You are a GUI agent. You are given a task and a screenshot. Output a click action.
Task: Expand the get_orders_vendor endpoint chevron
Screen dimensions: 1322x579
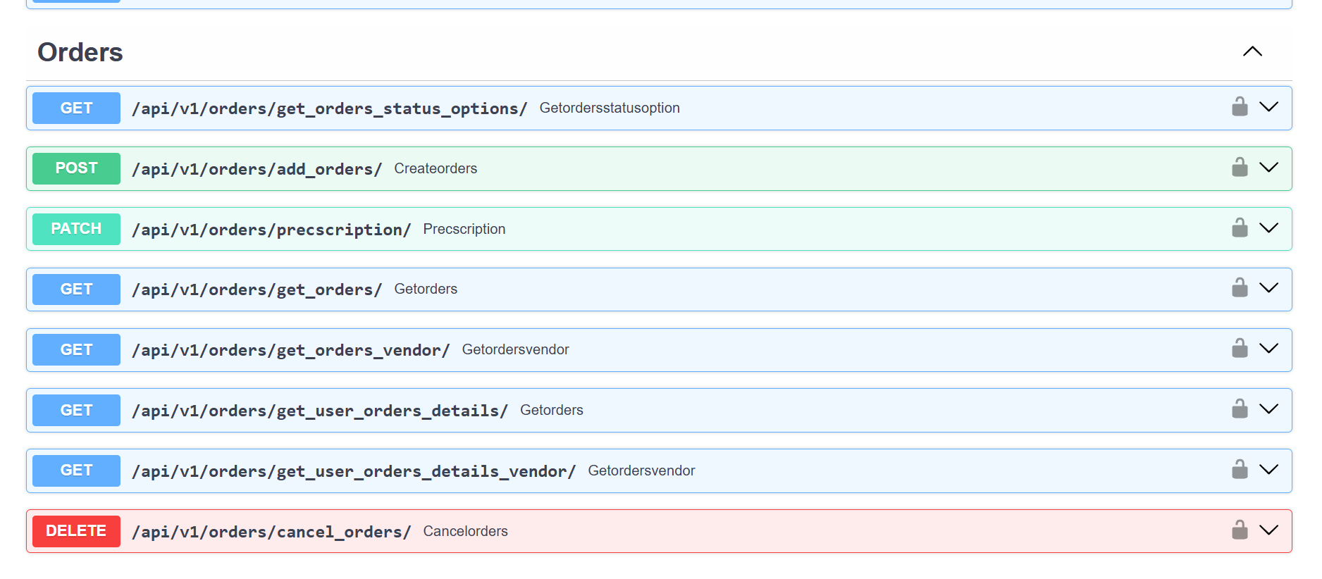pos(1268,349)
